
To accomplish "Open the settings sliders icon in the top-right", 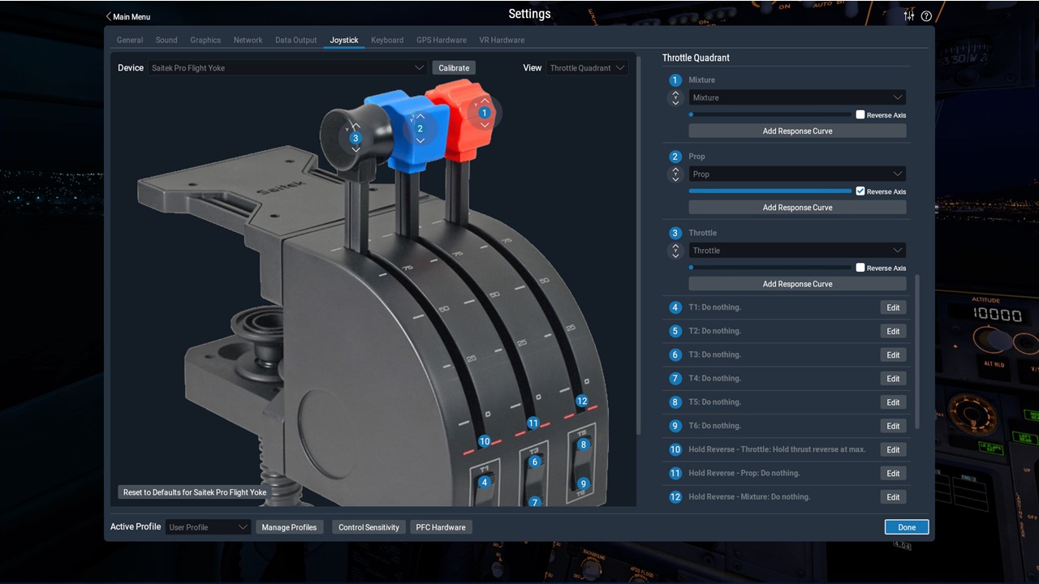I will tap(909, 16).
